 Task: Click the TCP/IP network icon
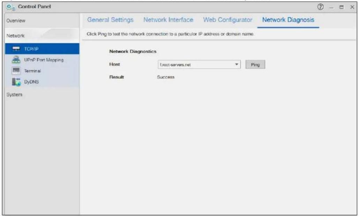pos(16,49)
